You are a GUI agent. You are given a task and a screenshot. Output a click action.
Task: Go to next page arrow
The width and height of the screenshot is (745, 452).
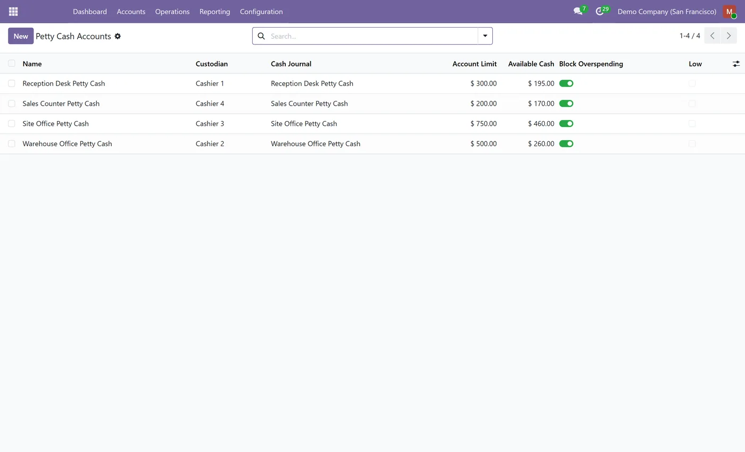(729, 36)
